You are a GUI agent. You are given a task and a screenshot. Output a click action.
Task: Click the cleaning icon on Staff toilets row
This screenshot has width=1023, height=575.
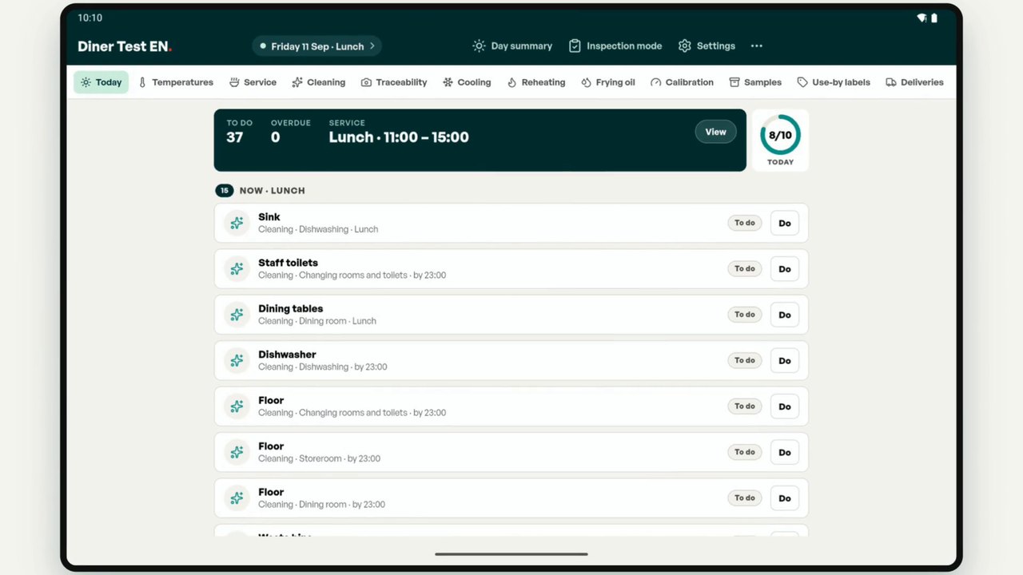237,269
